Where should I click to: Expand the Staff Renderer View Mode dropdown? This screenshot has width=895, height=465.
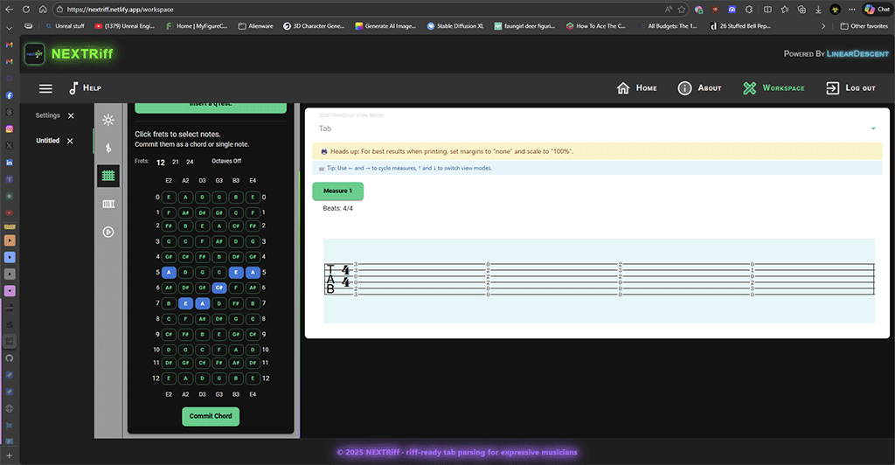pyautogui.click(x=872, y=128)
